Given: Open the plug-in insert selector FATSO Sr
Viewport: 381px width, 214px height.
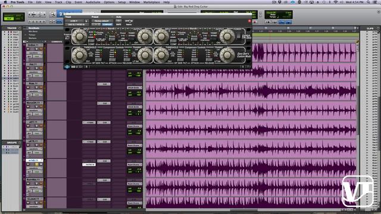Looking at the screenshot, I should point(77,24).
